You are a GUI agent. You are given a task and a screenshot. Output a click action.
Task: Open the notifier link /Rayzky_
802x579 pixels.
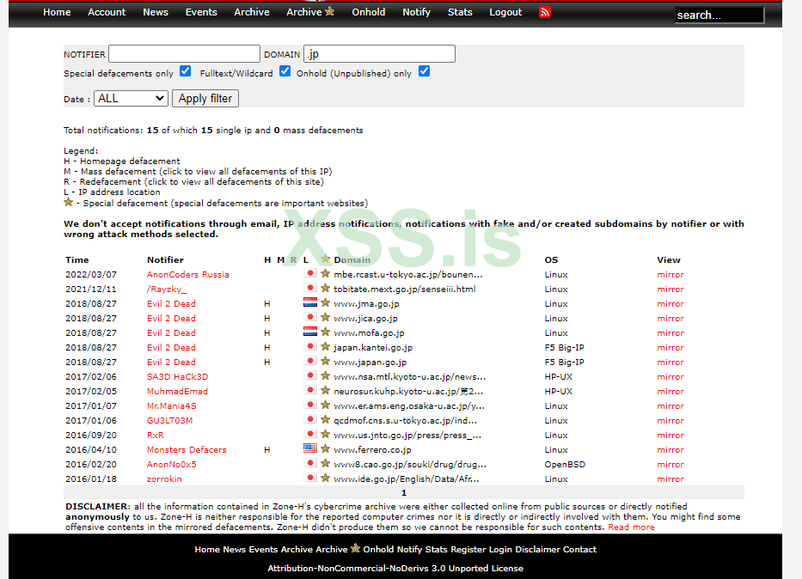pos(167,289)
